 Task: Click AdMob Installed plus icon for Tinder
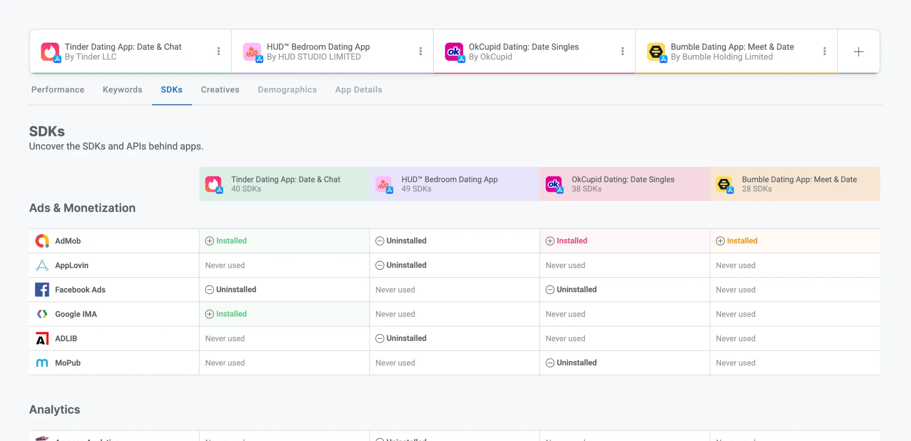[210, 241]
